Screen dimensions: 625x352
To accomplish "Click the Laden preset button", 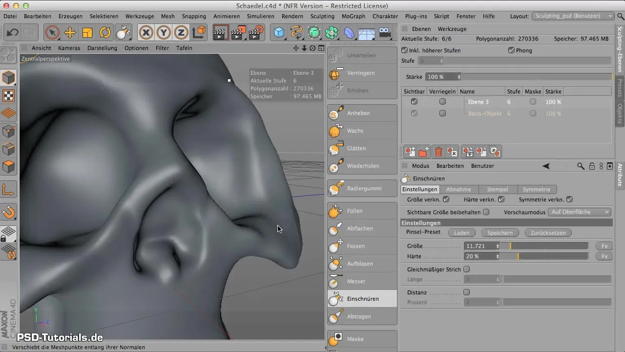I will coord(462,233).
